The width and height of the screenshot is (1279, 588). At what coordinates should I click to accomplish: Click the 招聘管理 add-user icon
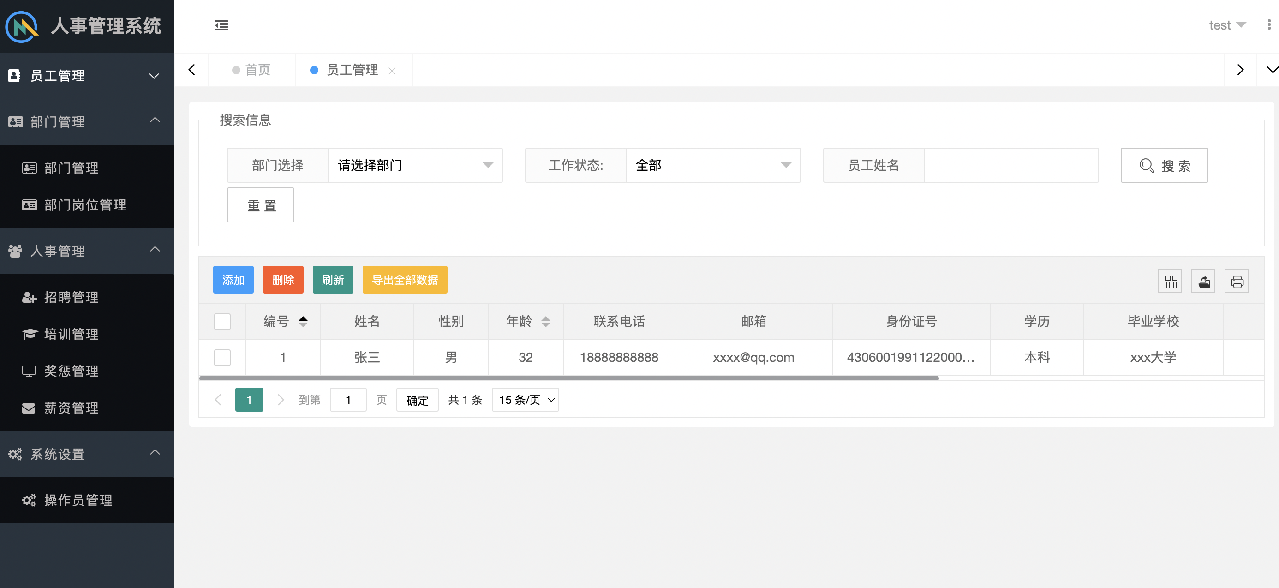pos(29,297)
